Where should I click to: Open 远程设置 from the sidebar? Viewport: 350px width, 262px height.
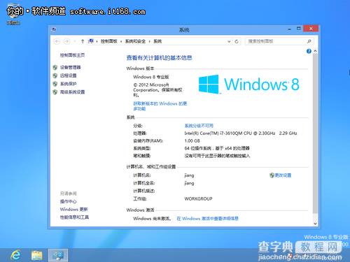pyautogui.click(x=68, y=75)
